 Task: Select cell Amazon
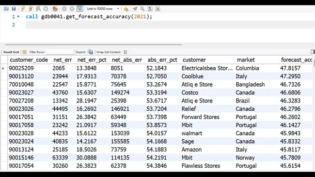coord(191,149)
